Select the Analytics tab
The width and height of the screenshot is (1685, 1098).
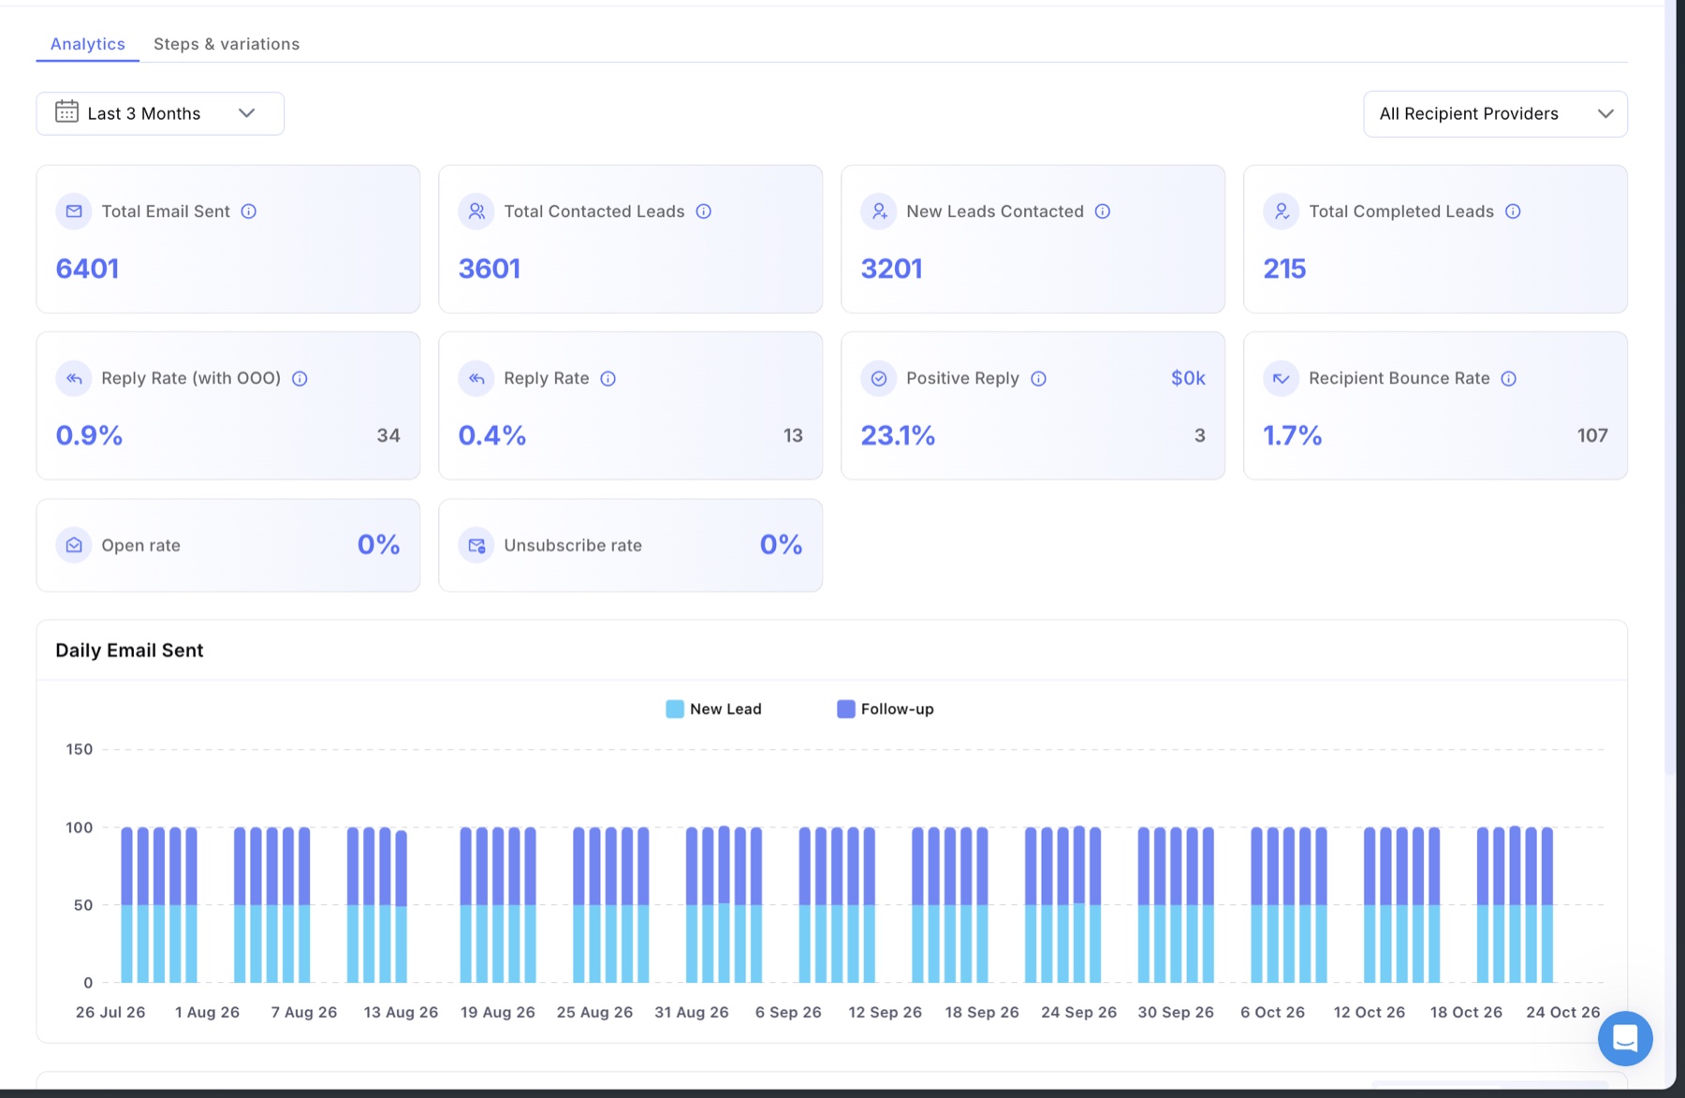[88, 44]
